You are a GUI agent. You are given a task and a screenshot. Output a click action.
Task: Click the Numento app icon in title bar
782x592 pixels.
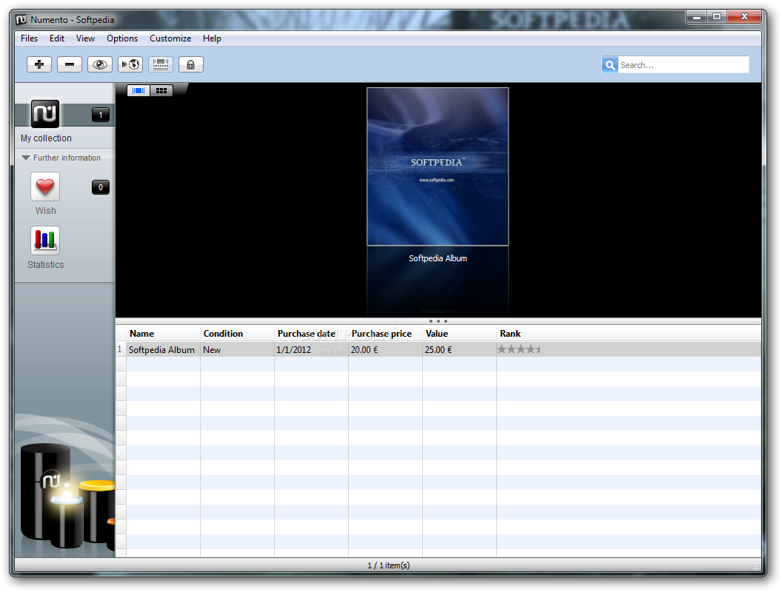pos(21,19)
